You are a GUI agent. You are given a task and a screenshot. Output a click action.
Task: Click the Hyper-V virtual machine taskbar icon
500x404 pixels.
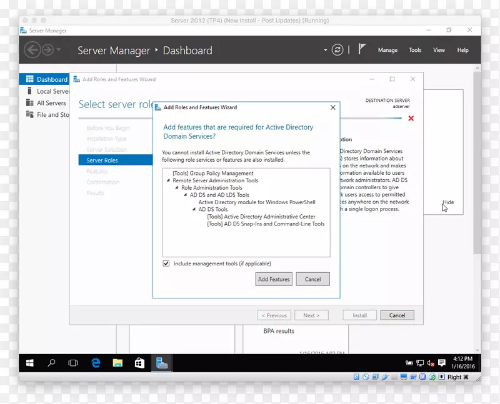click(x=161, y=362)
